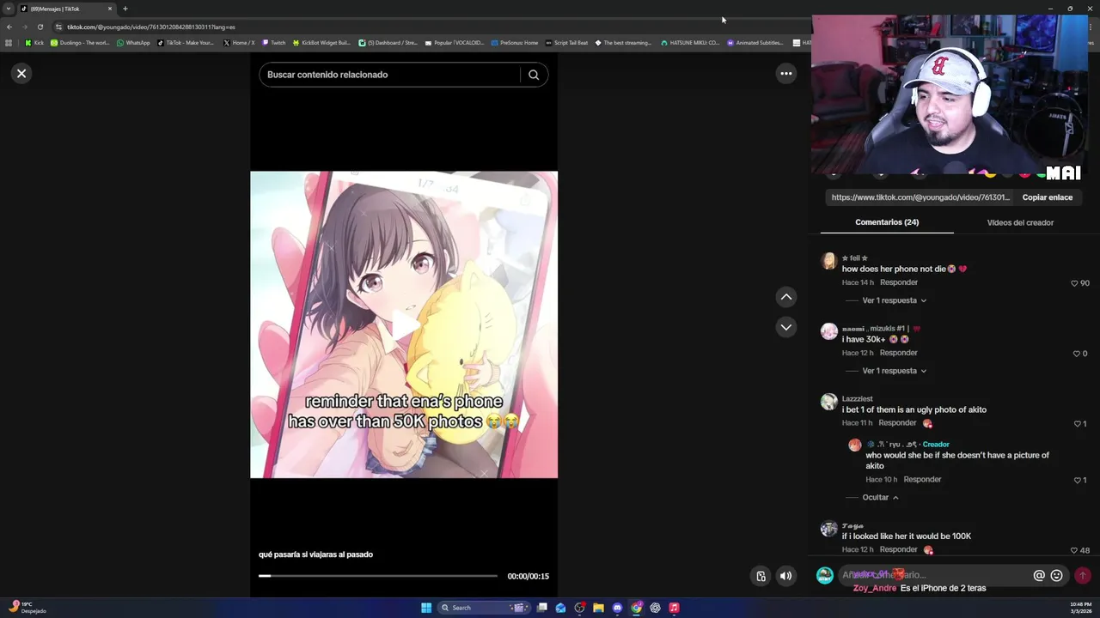Like the 'ugly photo of akito' comment
The height and width of the screenshot is (618, 1100).
click(1077, 424)
